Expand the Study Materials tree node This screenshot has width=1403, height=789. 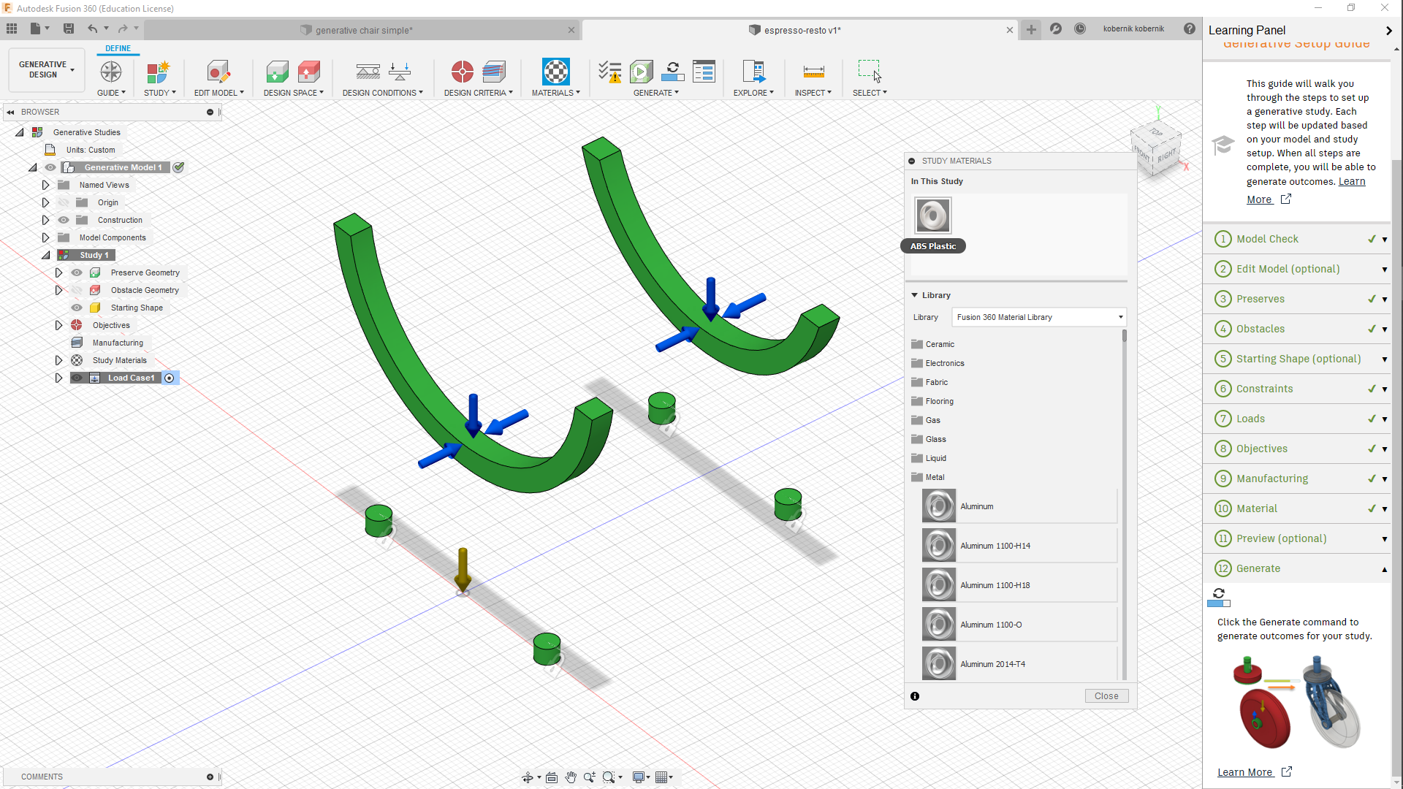(x=58, y=359)
